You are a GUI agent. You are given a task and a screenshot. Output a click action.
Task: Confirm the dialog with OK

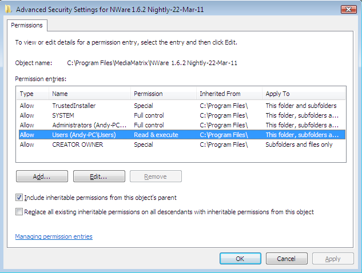[240, 259]
